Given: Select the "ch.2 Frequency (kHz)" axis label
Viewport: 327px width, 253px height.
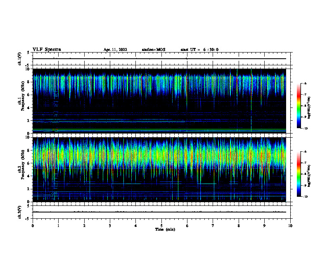Looking at the screenshot, I should (x=21, y=165).
